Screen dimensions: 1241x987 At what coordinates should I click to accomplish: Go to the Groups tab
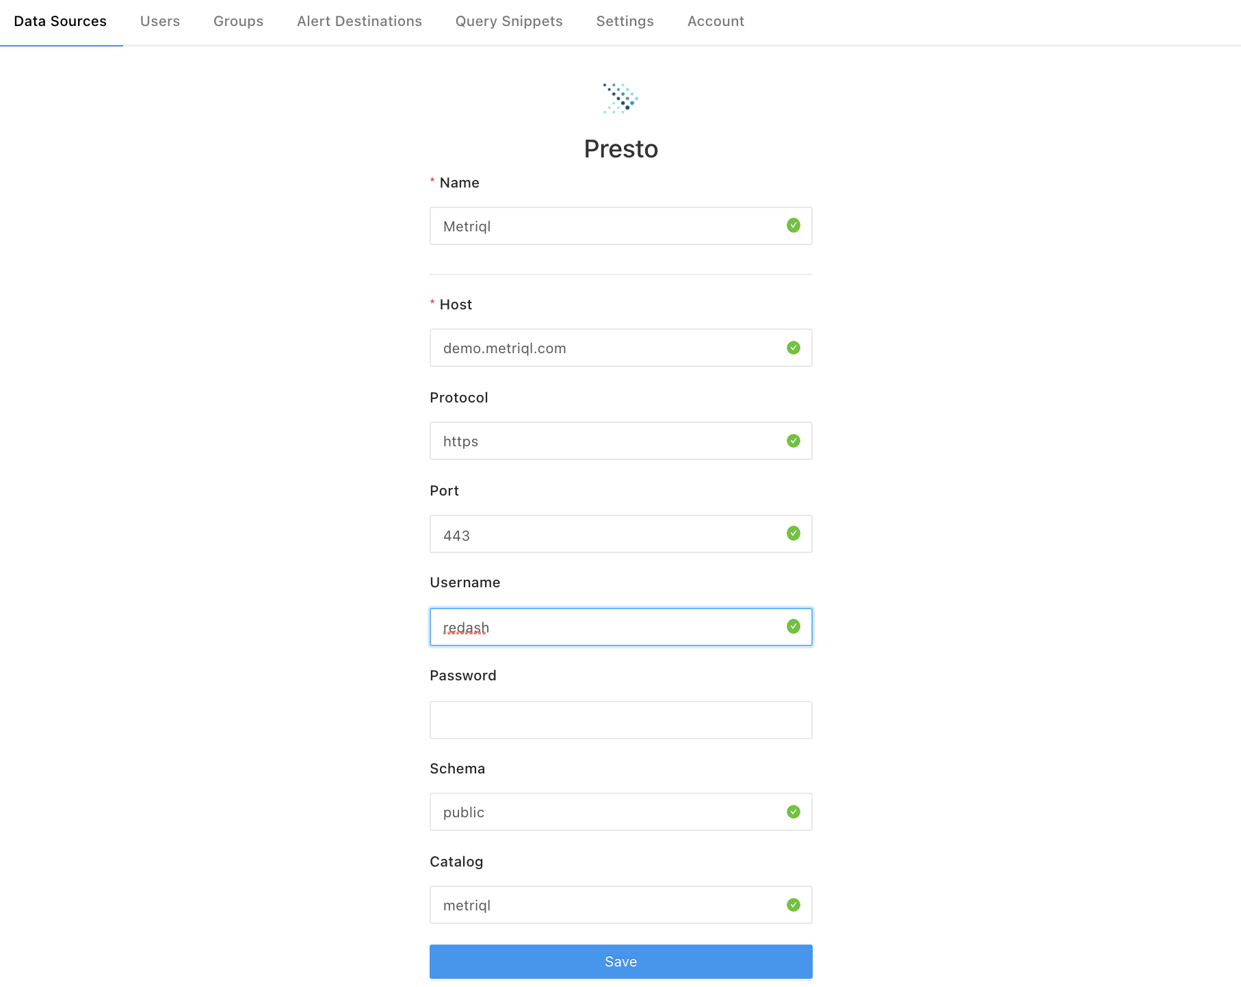point(238,21)
